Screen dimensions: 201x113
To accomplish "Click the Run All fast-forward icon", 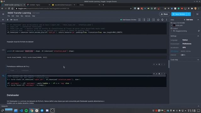I will pyautogui.click(x=11, y=20).
